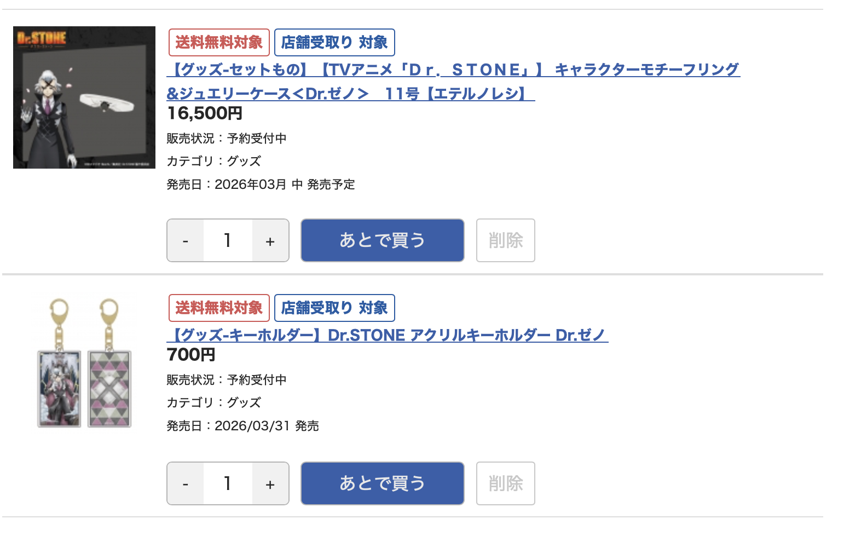Screen dimensions: 867x542
Task: Click the 店舗受取り 対象 badge on the keyholder
Action: tap(334, 308)
